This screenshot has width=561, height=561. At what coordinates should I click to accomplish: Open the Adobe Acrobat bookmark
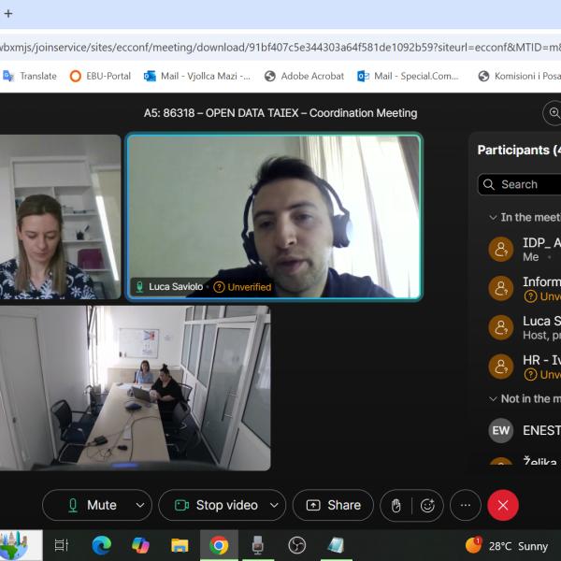pos(304,76)
